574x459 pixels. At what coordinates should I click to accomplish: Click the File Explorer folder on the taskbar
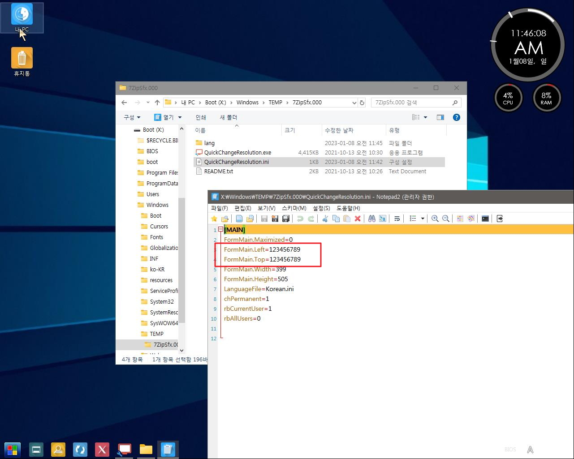click(146, 450)
